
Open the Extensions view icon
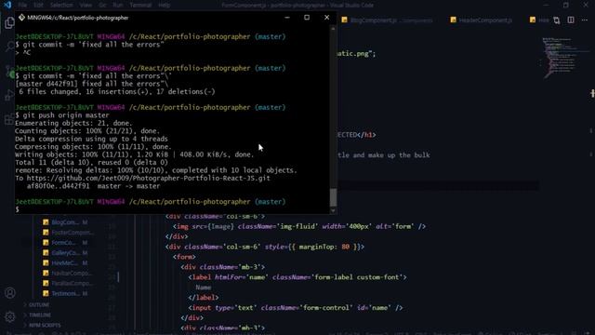point(9,120)
